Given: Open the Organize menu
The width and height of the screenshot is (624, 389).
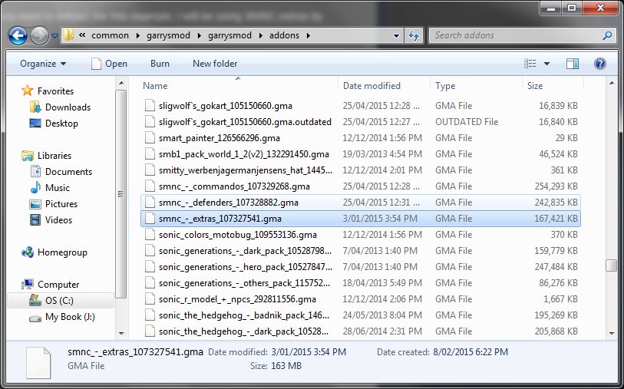Looking at the screenshot, I should [x=43, y=64].
